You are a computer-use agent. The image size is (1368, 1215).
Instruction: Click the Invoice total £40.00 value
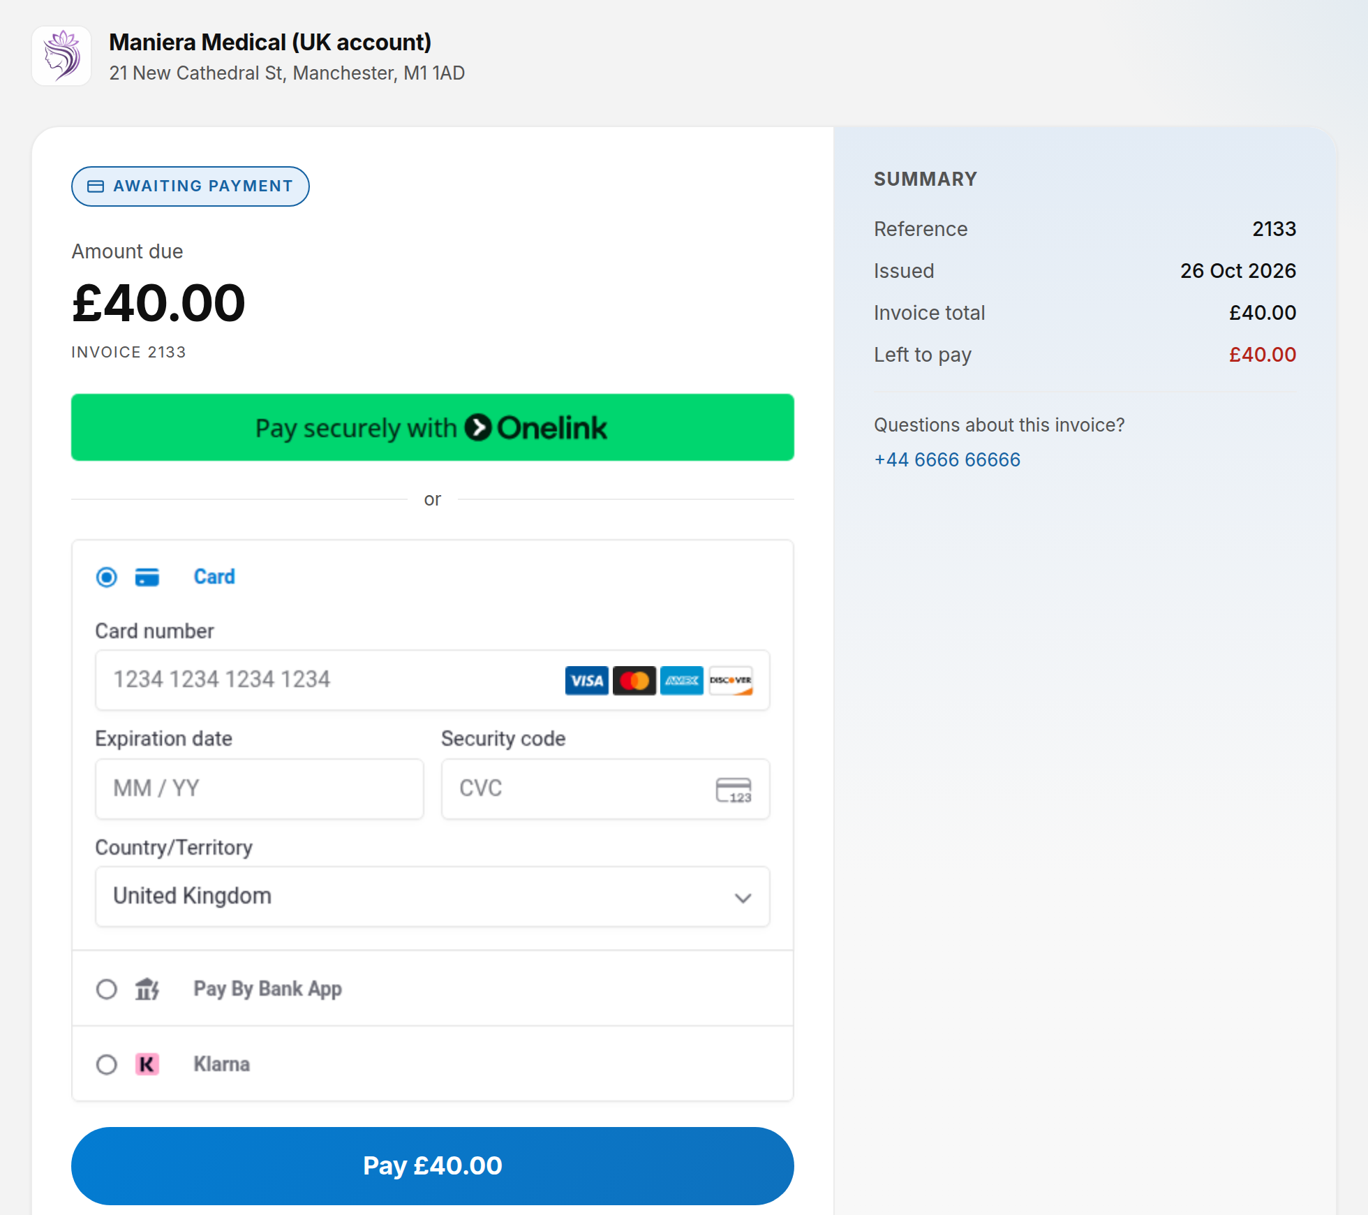[x=1263, y=313]
